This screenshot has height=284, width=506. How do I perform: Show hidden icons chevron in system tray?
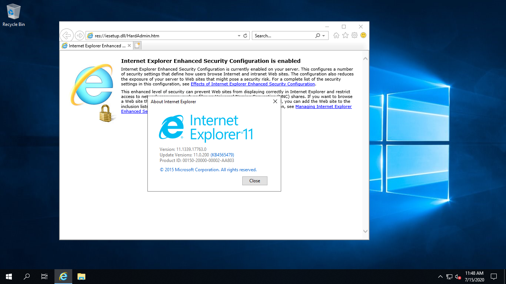coord(440,276)
